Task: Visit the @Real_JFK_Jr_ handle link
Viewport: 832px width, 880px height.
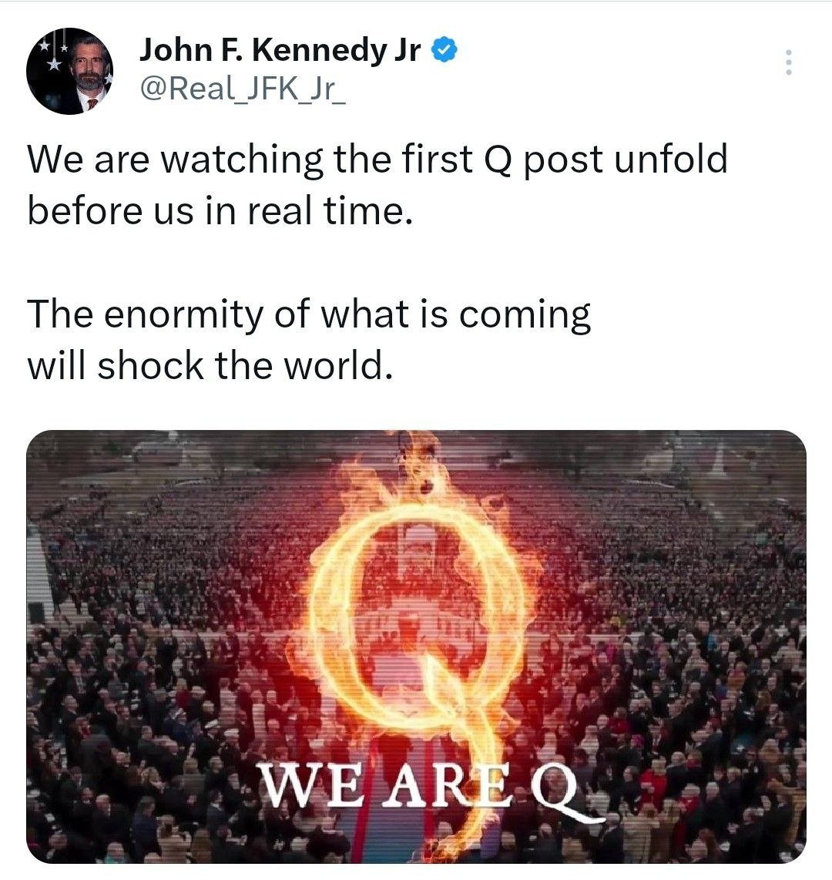Action: click(243, 89)
